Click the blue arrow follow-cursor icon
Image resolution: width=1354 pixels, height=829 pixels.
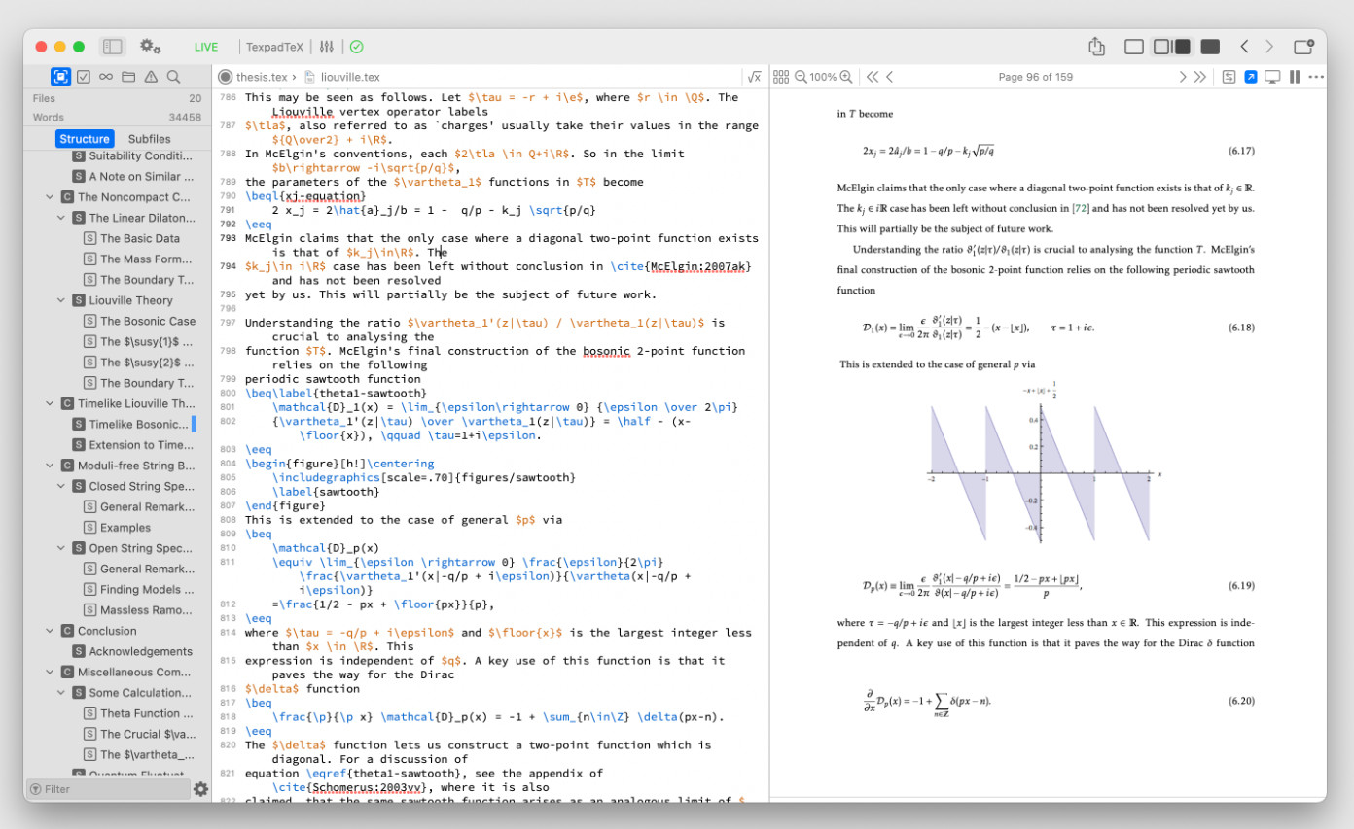tap(1251, 77)
